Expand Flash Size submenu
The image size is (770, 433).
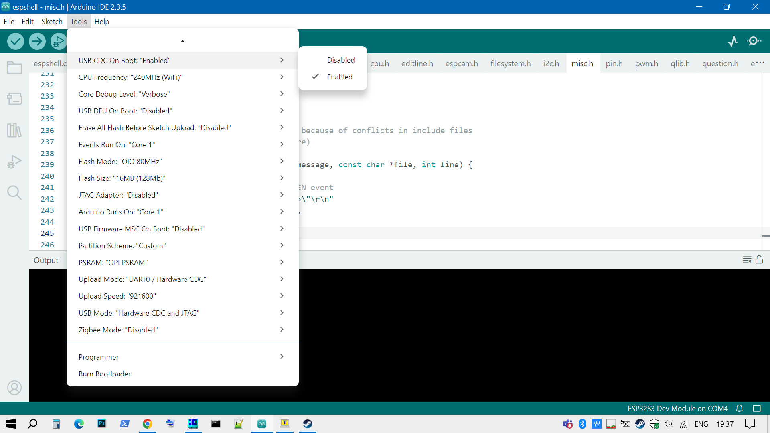pyautogui.click(x=182, y=178)
